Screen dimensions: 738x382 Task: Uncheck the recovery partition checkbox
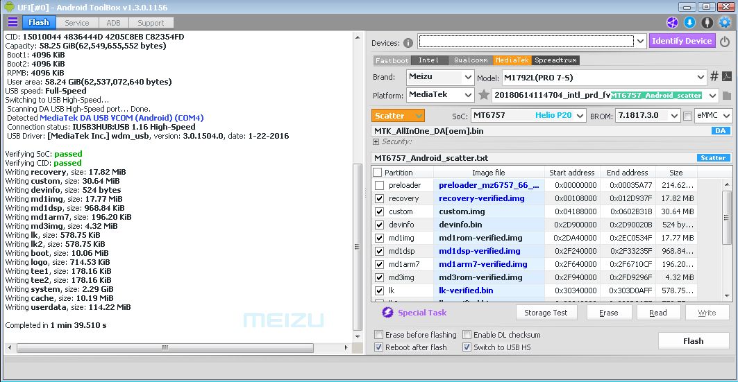[379, 198]
